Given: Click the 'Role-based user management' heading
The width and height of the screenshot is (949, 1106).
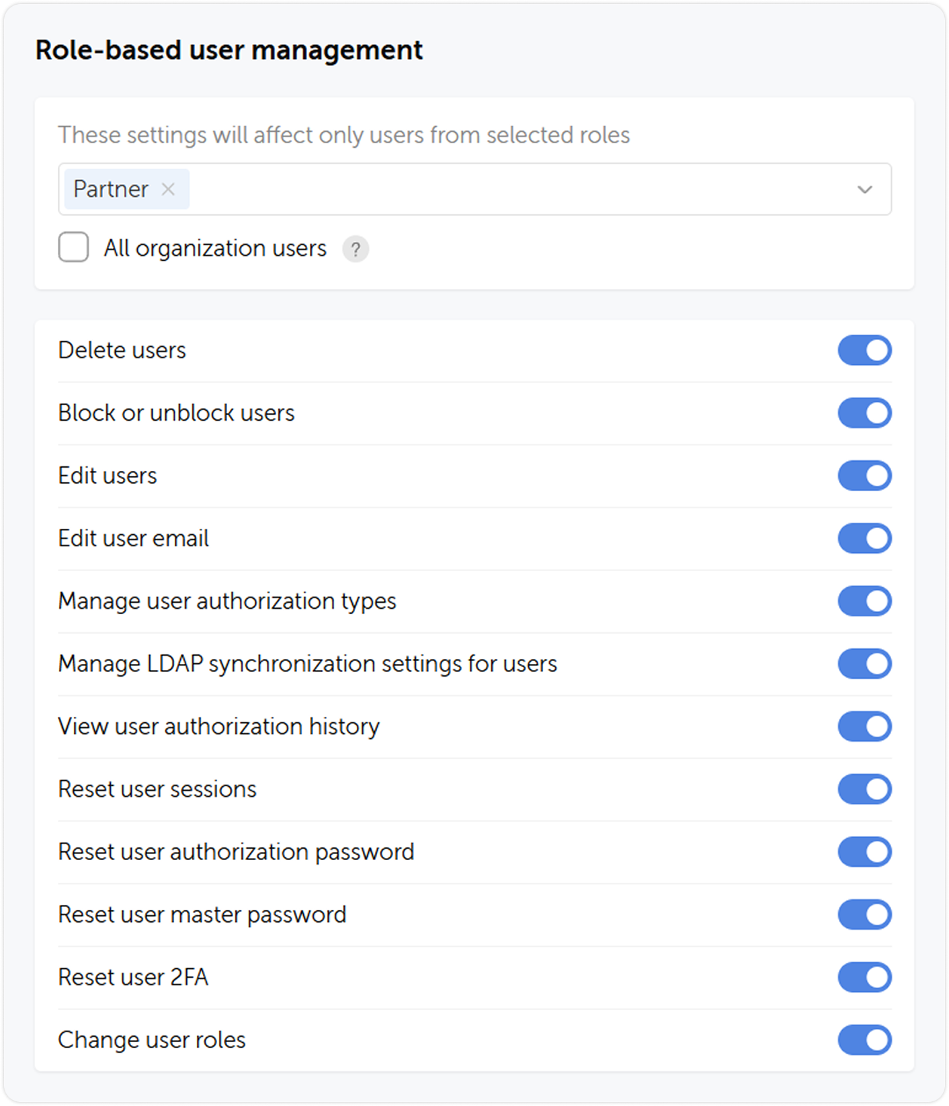Looking at the screenshot, I should [x=229, y=50].
